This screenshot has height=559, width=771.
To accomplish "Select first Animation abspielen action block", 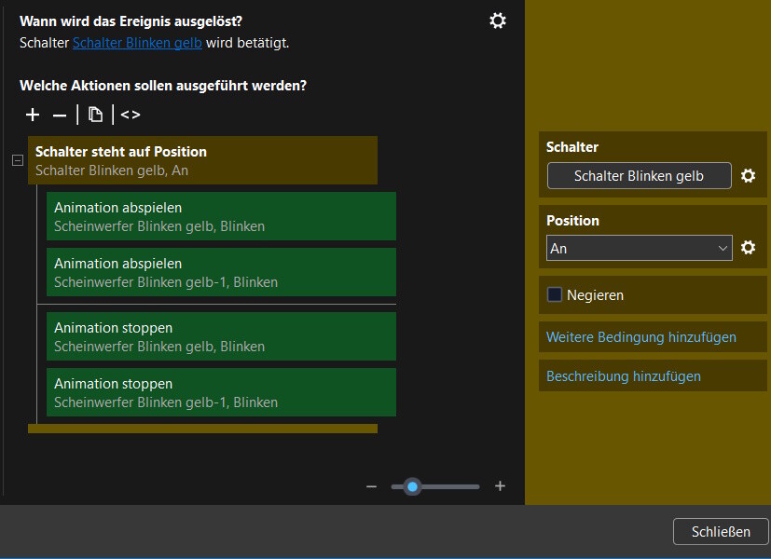I will 221,216.
